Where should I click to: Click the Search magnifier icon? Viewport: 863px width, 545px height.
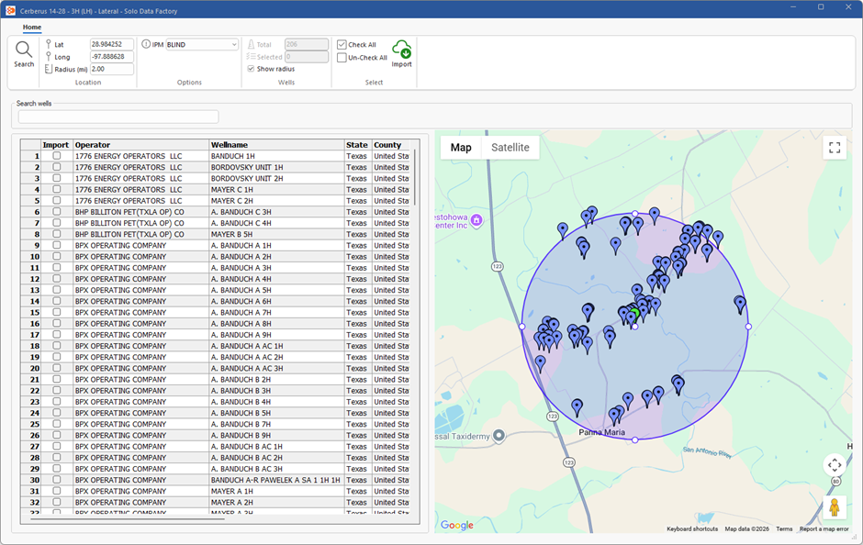click(24, 50)
